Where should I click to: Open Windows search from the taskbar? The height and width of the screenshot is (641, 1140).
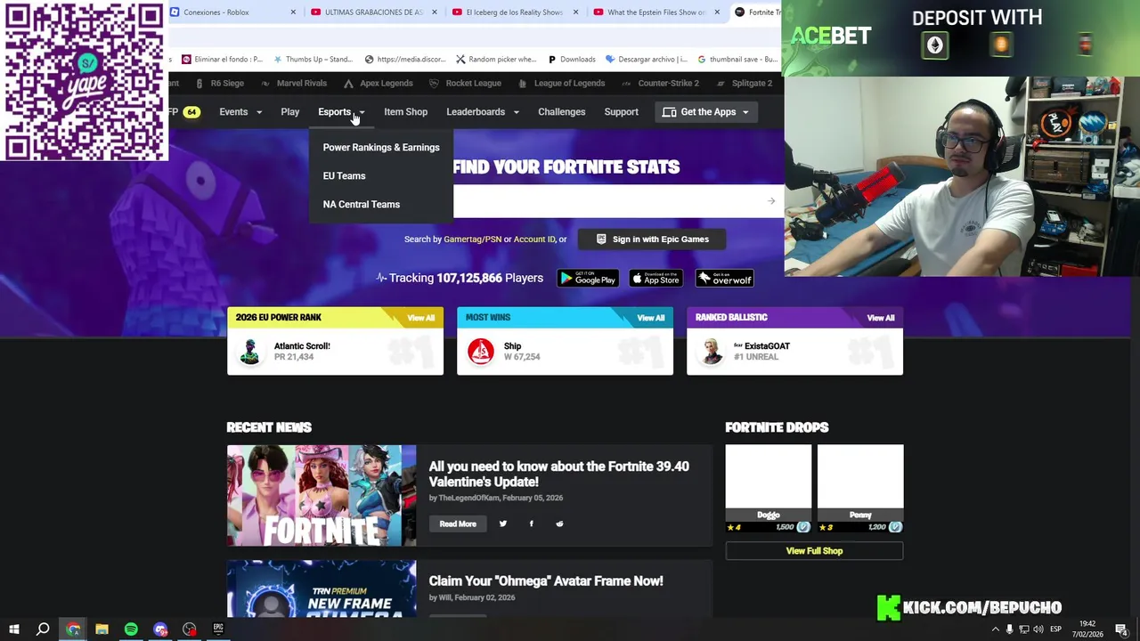tap(43, 629)
